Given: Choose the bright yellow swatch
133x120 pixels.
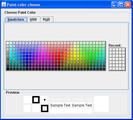Looking at the screenshot, I should (x=75, y=56).
